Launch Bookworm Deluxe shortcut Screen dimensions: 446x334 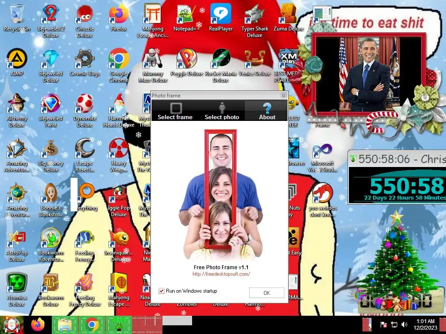click(x=51, y=290)
